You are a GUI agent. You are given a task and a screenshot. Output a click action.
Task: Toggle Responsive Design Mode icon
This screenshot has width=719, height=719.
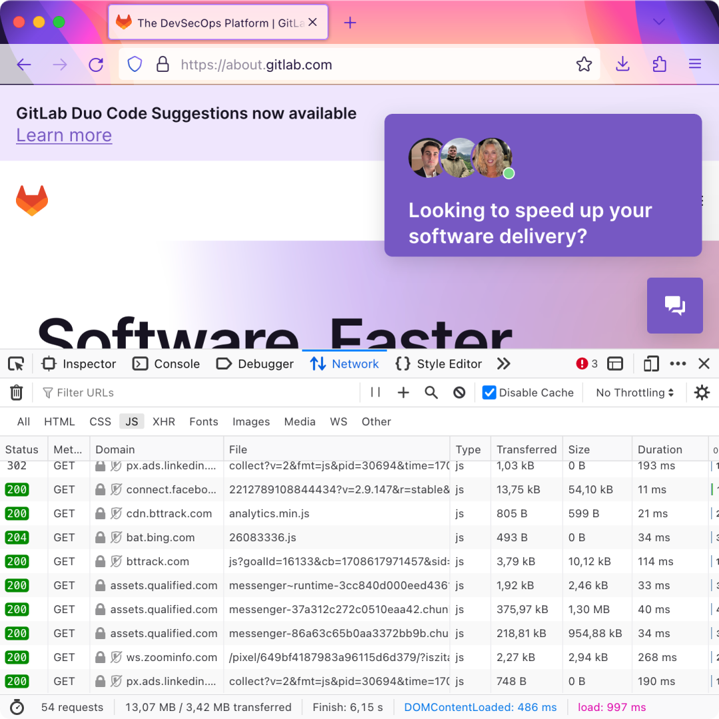point(650,363)
